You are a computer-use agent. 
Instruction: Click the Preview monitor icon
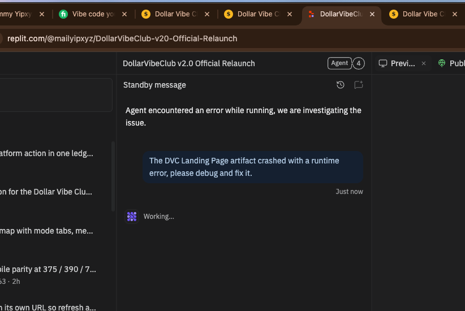(383, 63)
